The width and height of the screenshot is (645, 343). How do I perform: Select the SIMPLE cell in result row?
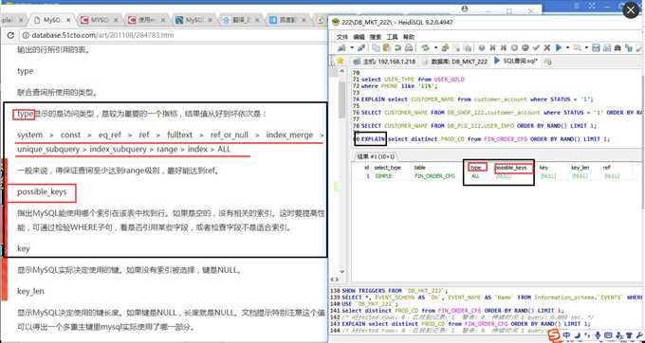383,176
